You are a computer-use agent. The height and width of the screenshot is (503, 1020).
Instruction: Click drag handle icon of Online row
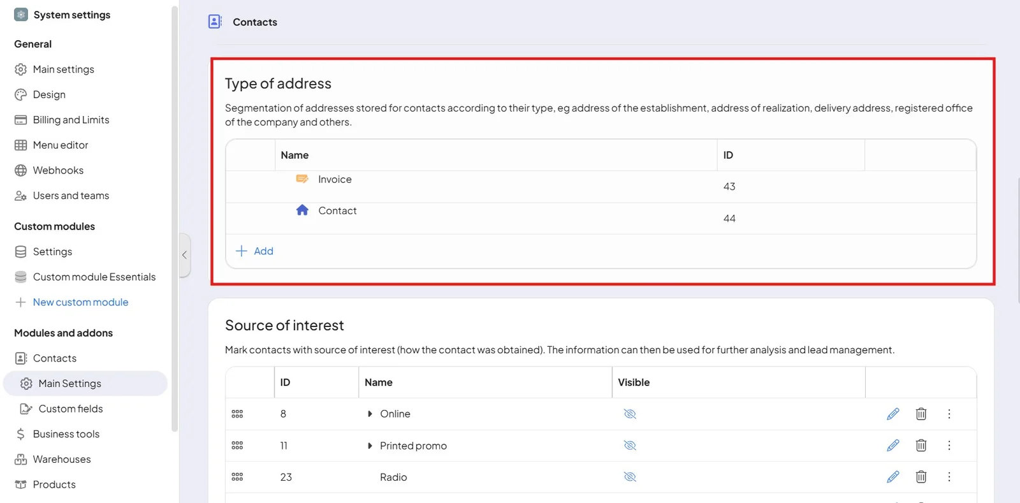pos(237,414)
